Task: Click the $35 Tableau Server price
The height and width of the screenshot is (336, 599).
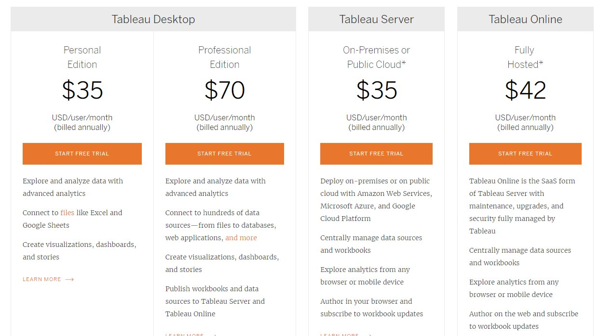Action: [376, 90]
